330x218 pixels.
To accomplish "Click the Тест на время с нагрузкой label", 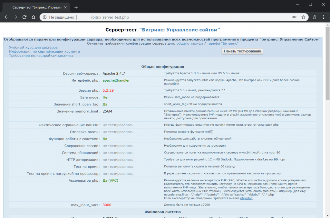I will (63, 174).
